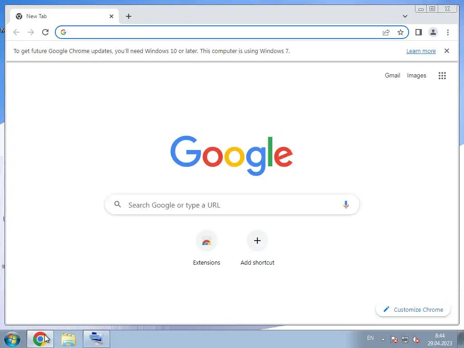The width and height of the screenshot is (464, 348).
Task: Close the New Tab tab
Action: click(111, 16)
